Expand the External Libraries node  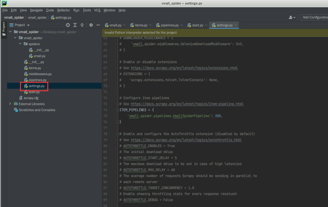(10, 104)
